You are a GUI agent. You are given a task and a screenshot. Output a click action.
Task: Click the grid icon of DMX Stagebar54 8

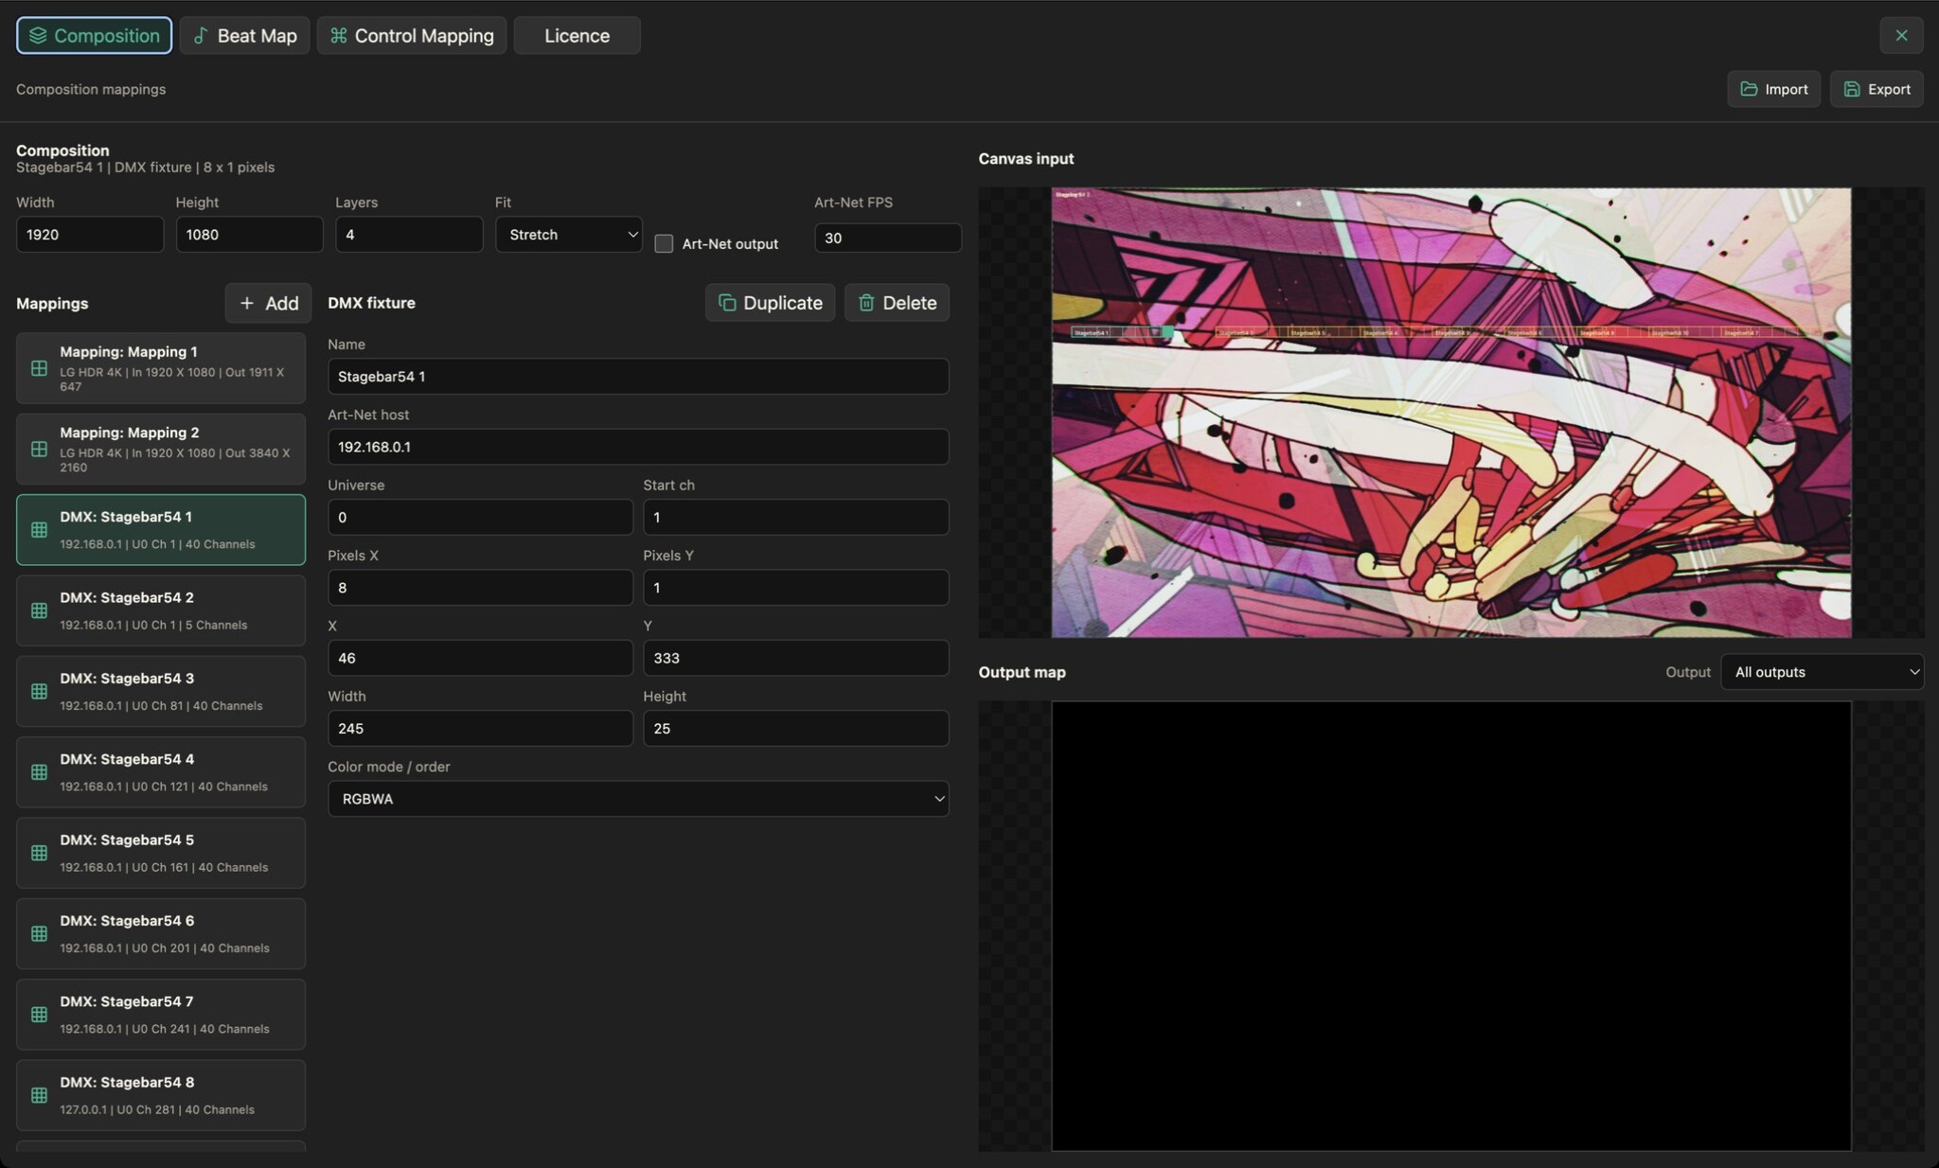(39, 1095)
